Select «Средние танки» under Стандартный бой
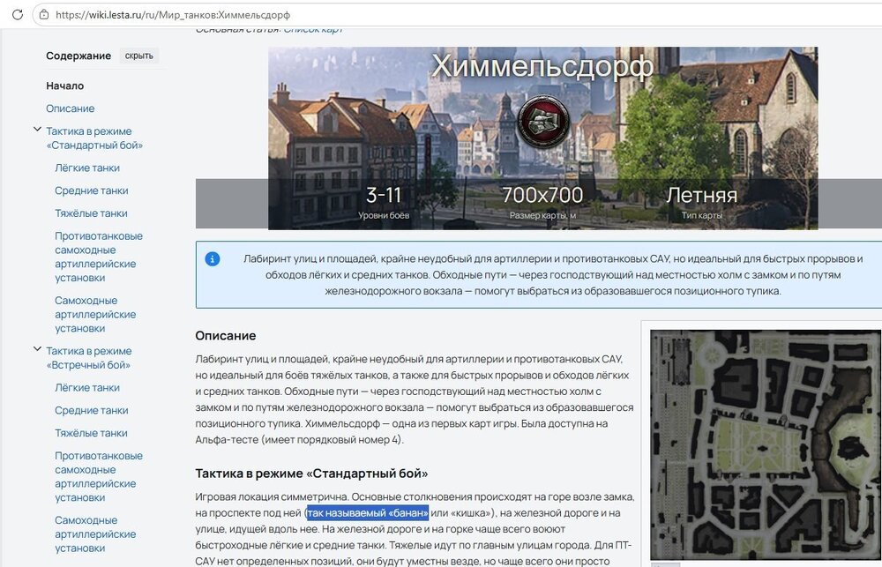The height and width of the screenshot is (567, 882). point(92,190)
